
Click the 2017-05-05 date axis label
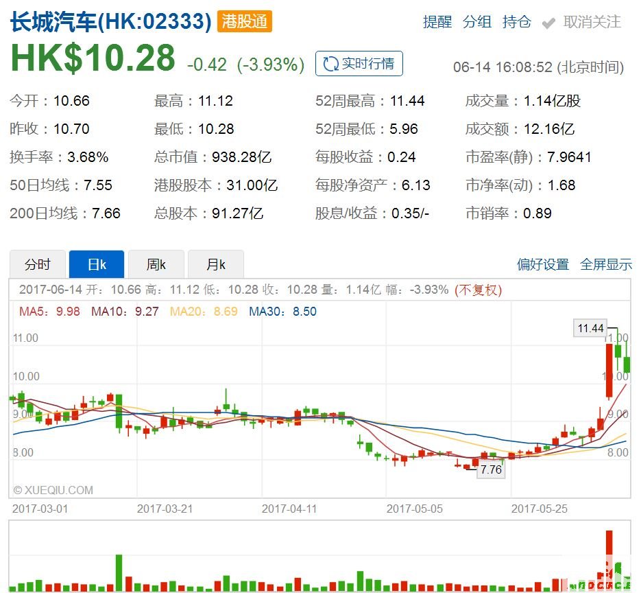coord(415,509)
